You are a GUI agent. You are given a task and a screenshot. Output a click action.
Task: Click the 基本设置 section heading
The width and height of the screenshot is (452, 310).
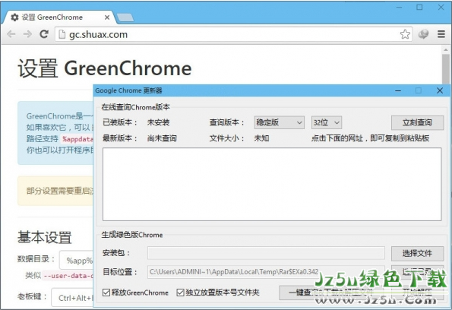[x=44, y=237]
